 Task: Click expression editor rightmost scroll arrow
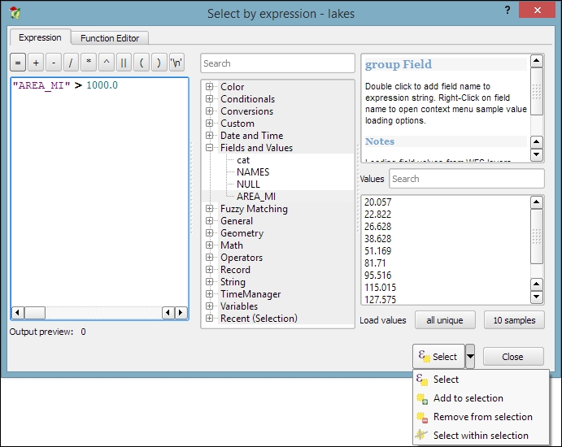click(x=181, y=313)
